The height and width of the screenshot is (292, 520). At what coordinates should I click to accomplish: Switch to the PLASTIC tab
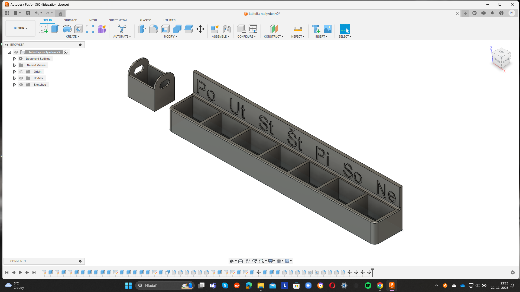pos(145,20)
